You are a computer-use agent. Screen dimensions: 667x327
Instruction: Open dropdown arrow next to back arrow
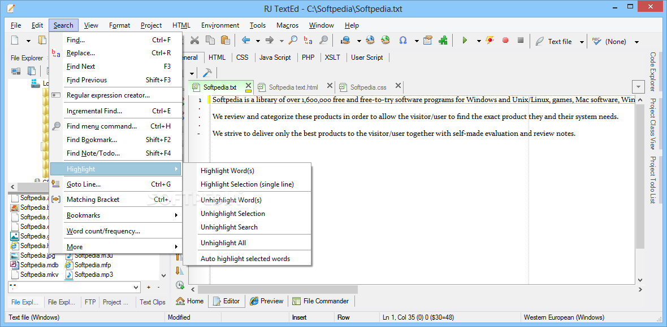pos(258,41)
